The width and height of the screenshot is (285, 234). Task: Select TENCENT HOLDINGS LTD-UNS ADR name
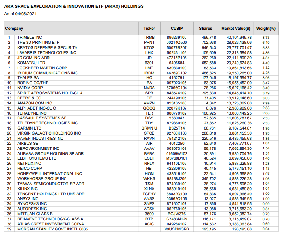point(51,194)
